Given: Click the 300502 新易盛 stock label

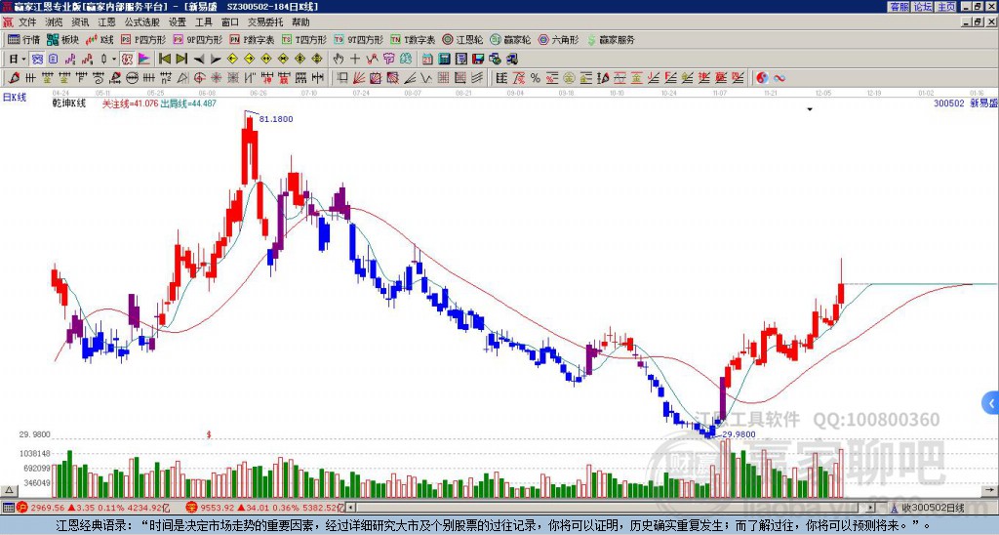Looking at the screenshot, I should [x=966, y=103].
